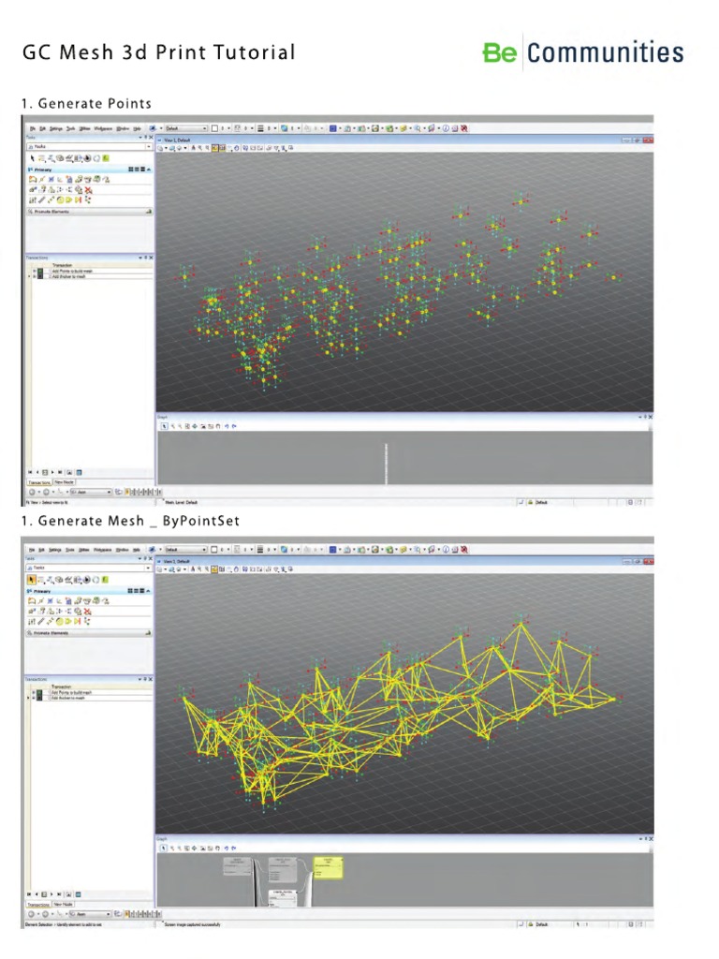Screen dimensions: 719x959
Task: Click the globe icon in the Generate Points main toolbar
Action: [285, 128]
